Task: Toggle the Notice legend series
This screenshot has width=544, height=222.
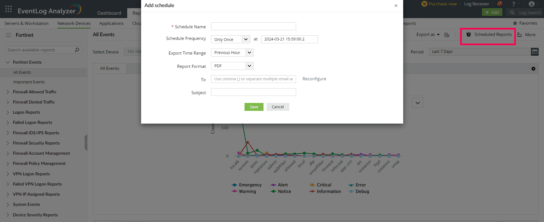Action: pyautogui.click(x=281, y=191)
